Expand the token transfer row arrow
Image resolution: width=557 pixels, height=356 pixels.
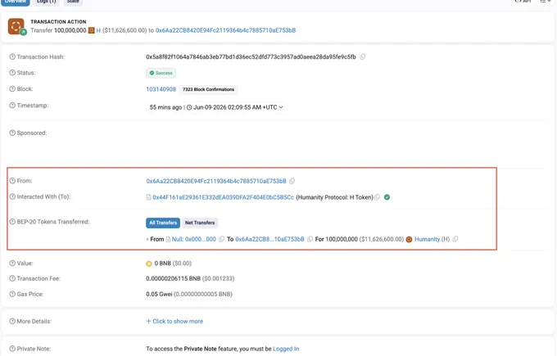point(147,240)
